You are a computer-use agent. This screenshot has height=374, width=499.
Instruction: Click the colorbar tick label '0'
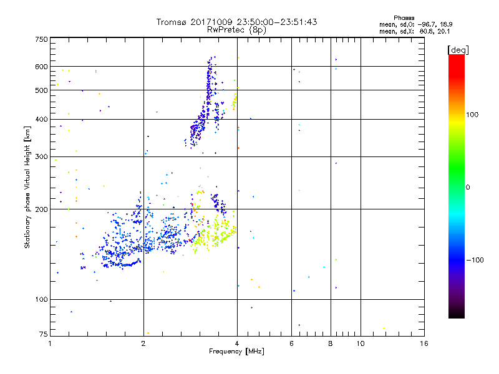tap(468, 188)
